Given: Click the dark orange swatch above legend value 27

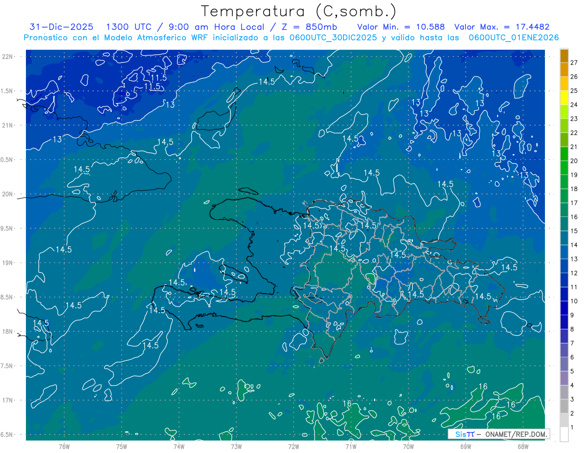Looking at the screenshot, I should (x=564, y=56).
